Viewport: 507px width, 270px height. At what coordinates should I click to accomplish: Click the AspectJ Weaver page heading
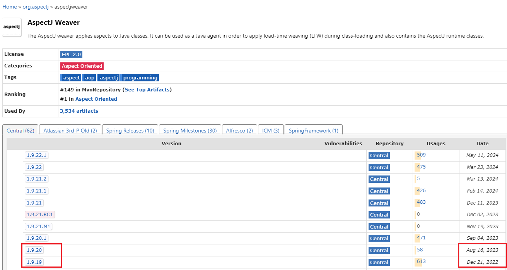point(53,22)
